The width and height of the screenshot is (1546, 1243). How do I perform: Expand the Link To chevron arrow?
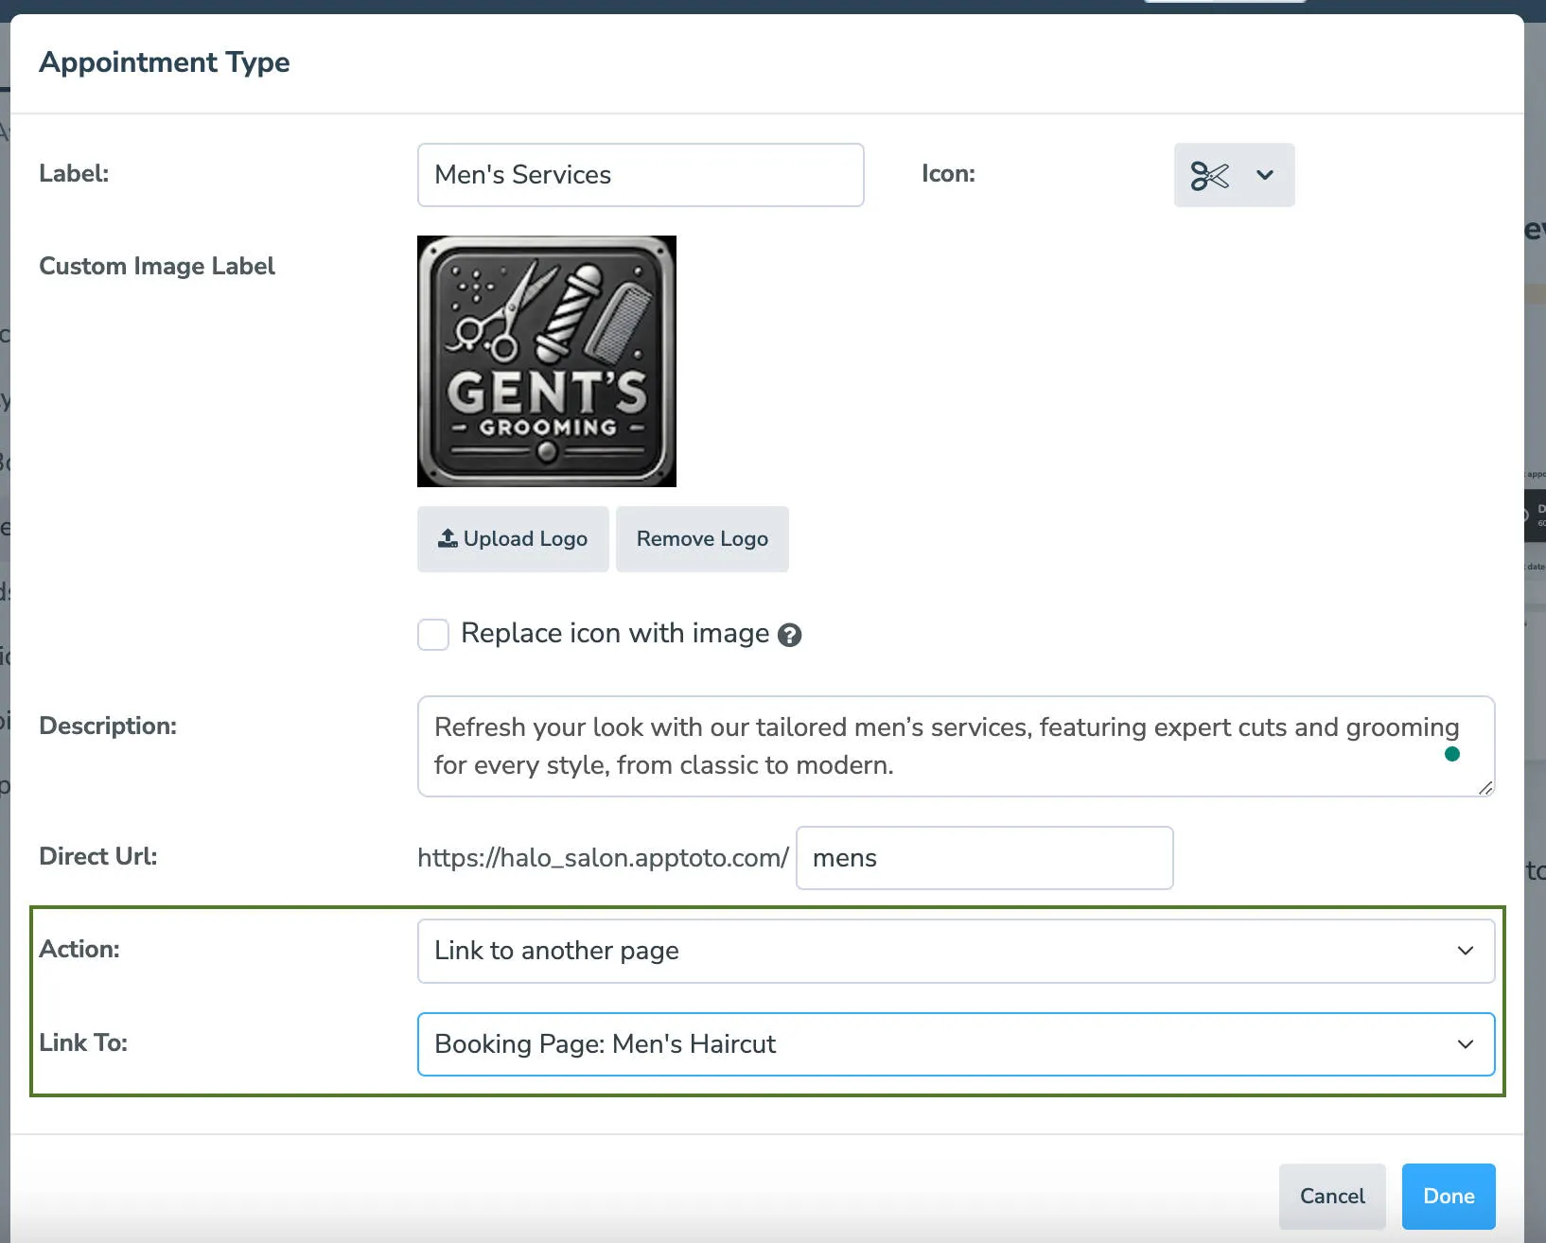point(1465,1044)
